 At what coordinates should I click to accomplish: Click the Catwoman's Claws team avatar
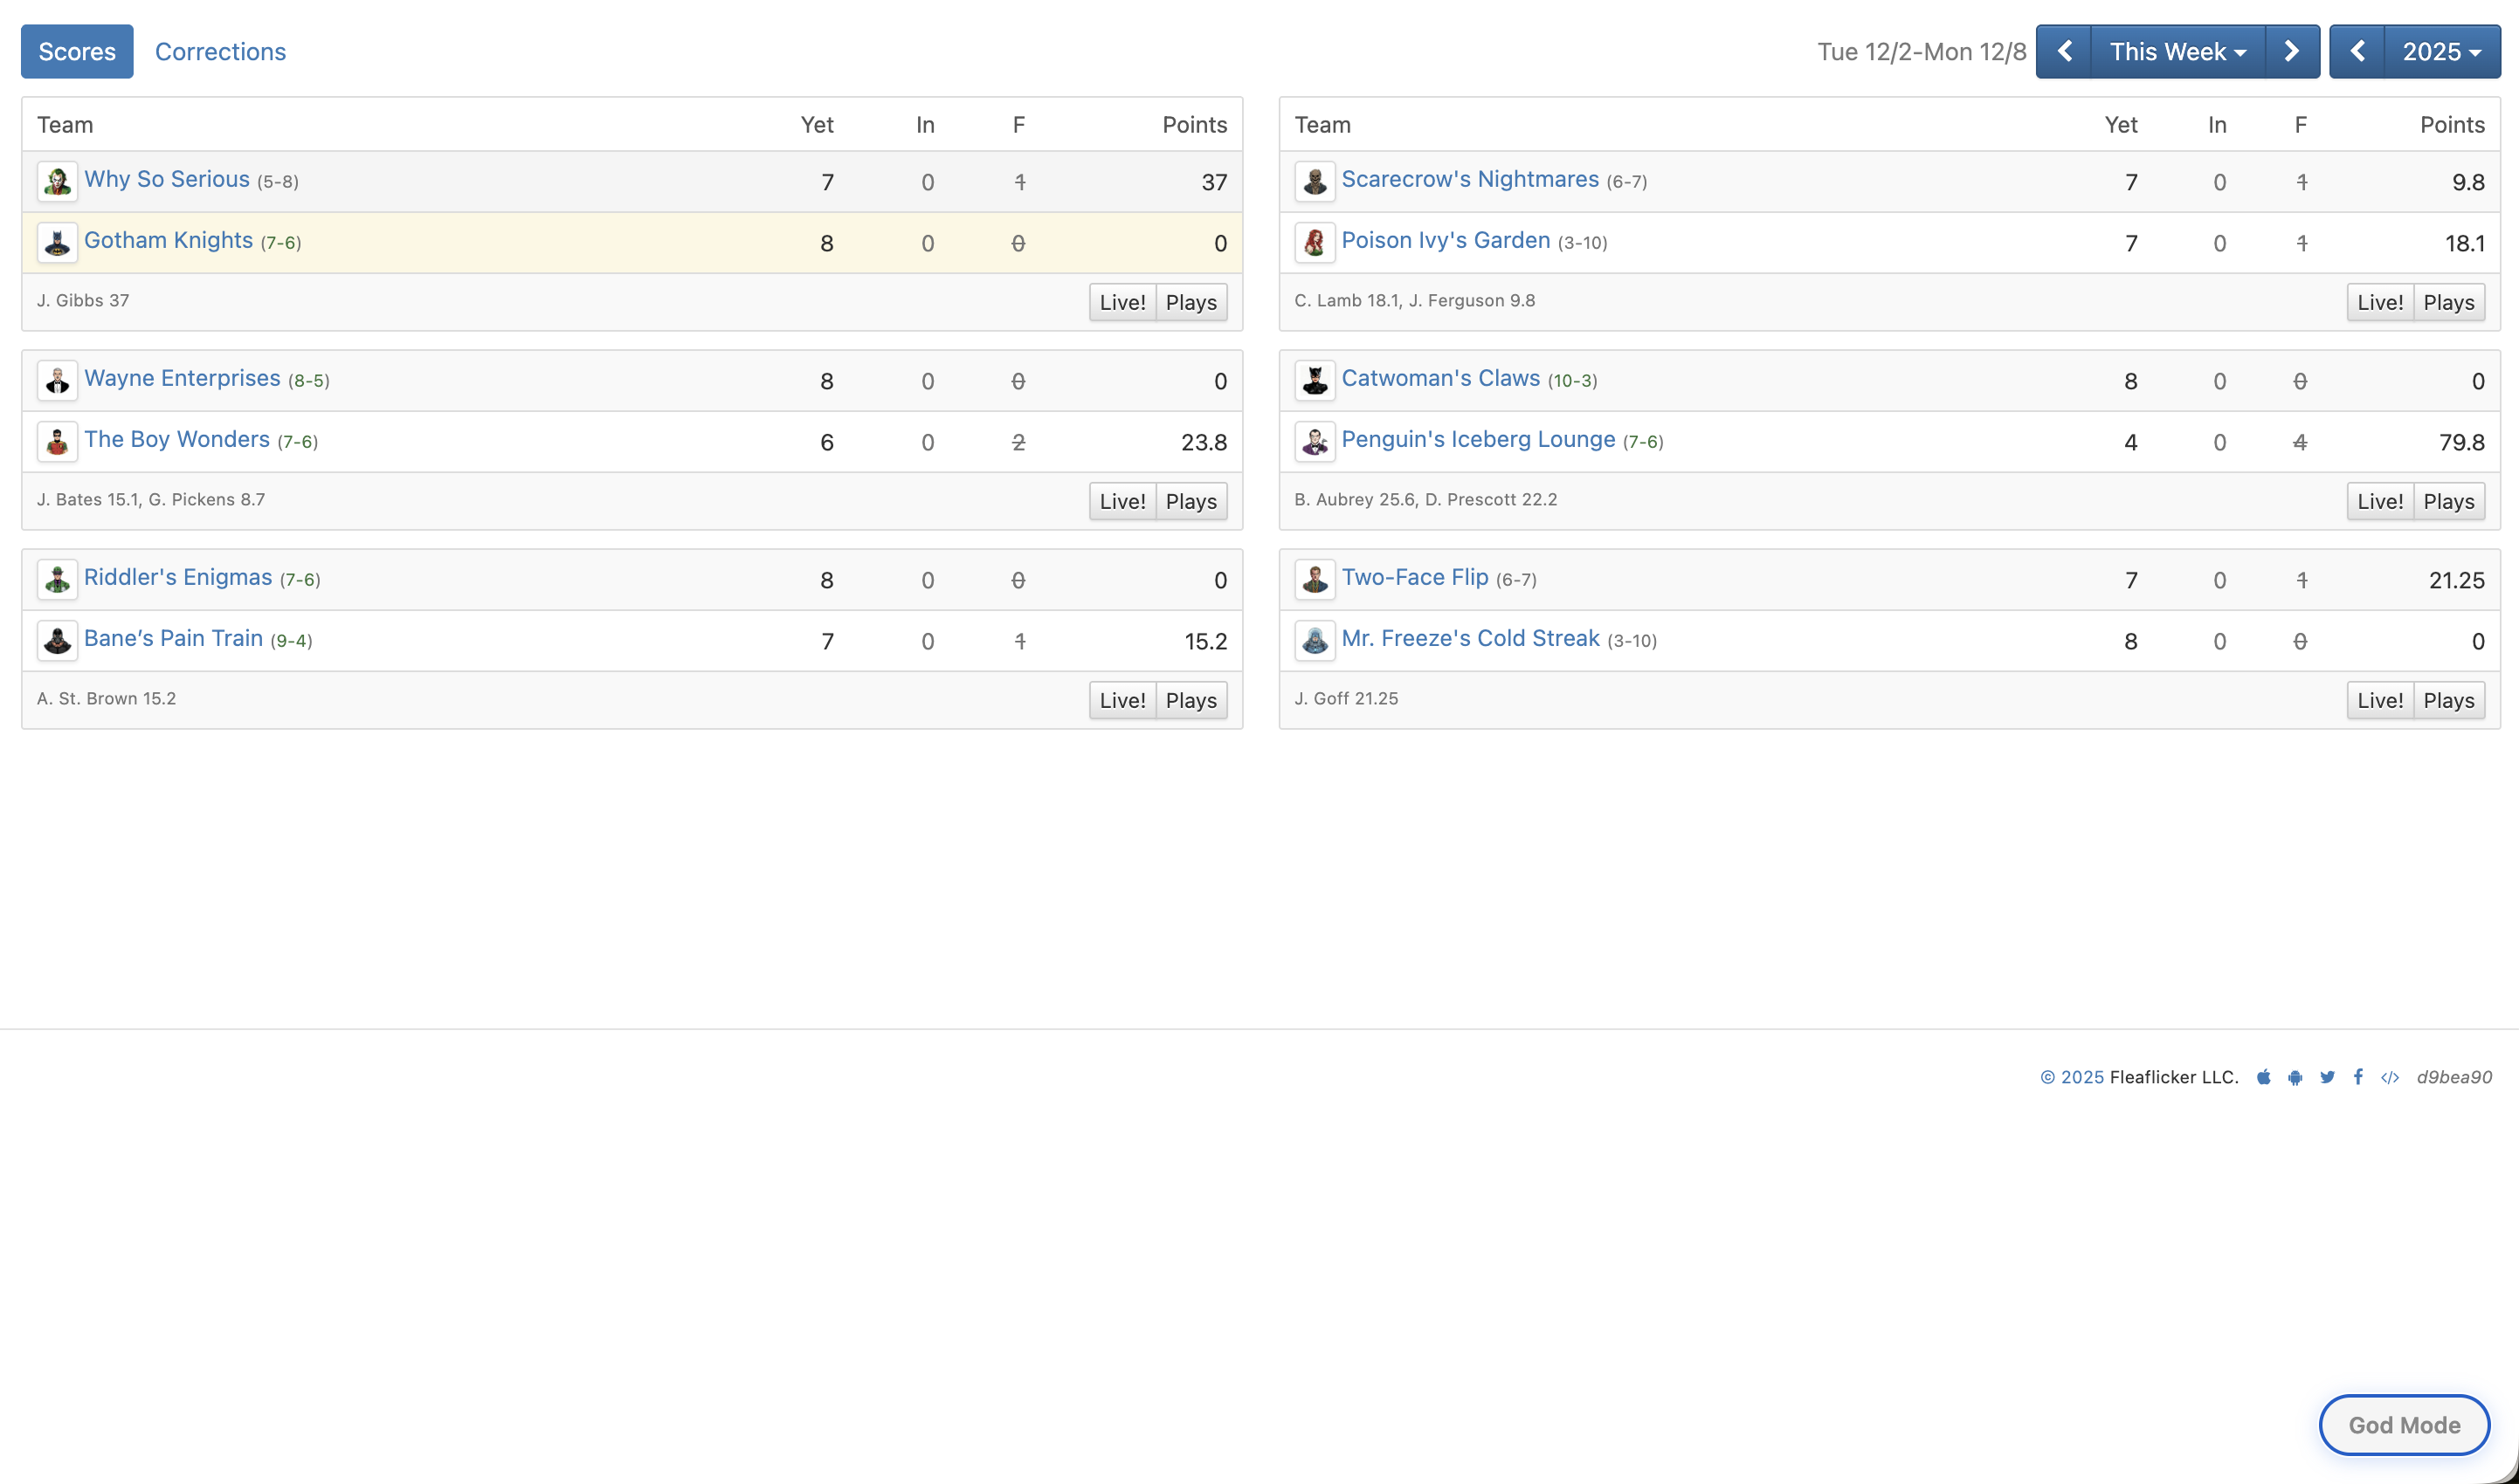point(1315,380)
